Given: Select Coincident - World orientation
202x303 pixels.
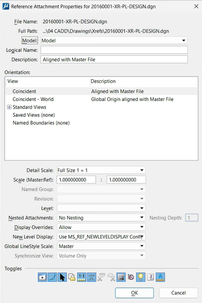Looking at the screenshot, I should pyautogui.click(x=33, y=99).
